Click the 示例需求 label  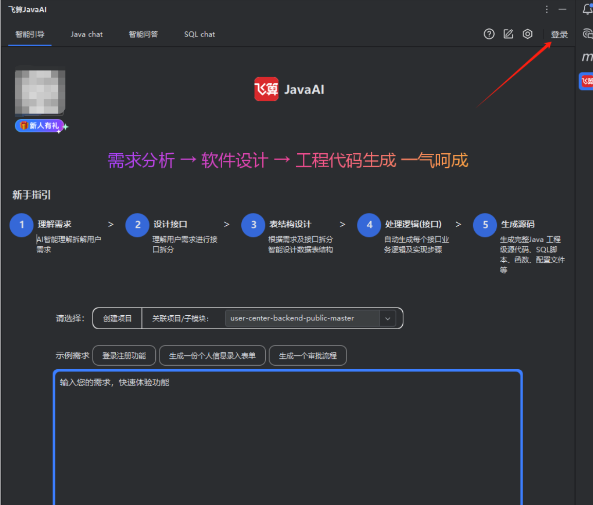tap(72, 355)
